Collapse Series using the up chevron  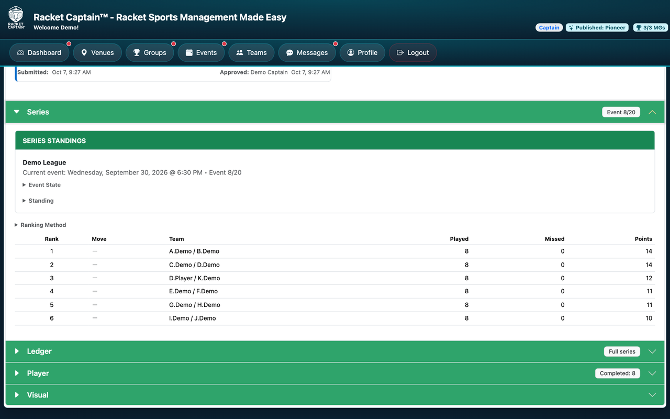(652, 112)
